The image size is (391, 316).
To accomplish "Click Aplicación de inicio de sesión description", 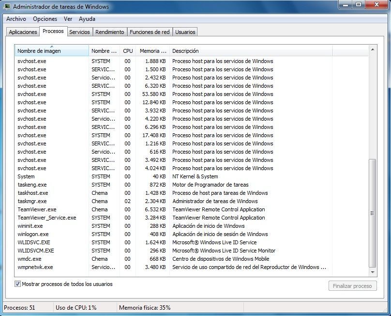I will [x=220, y=234].
